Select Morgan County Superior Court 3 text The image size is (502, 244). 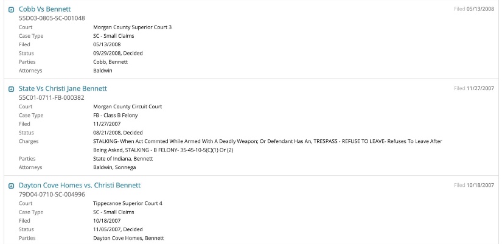132,27
